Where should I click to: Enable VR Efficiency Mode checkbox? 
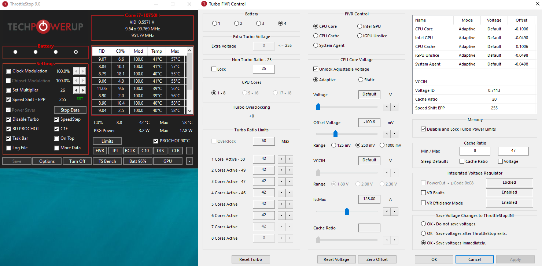pos(424,203)
